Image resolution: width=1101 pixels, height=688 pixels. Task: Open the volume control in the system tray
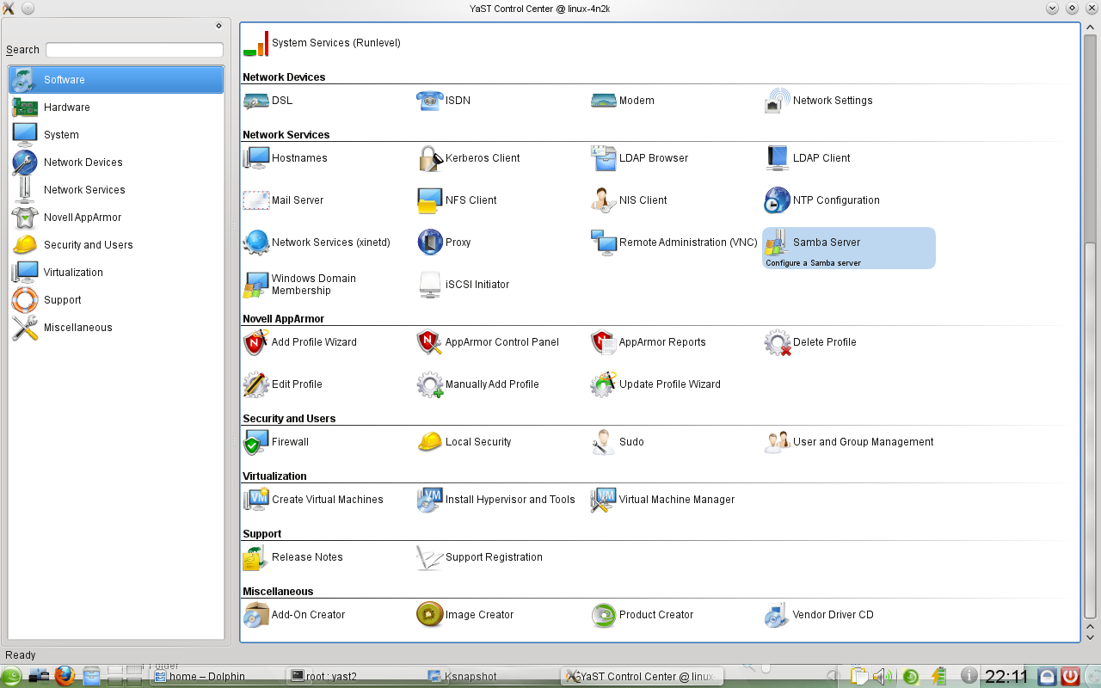(881, 676)
